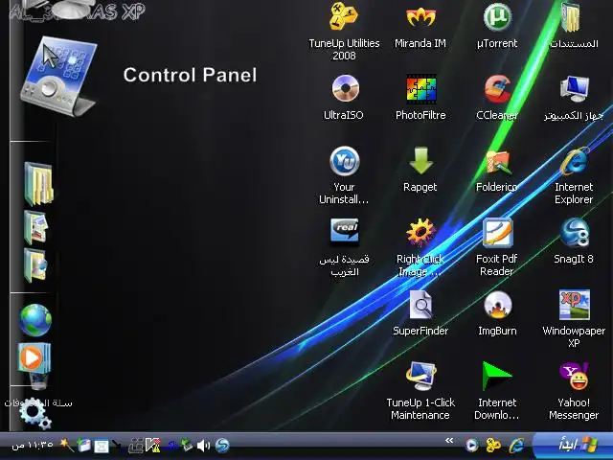Screen dimensions: 613x460
Task: Launch Miranda IM from the desktop
Action: pyautogui.click(x=420, y=17)
